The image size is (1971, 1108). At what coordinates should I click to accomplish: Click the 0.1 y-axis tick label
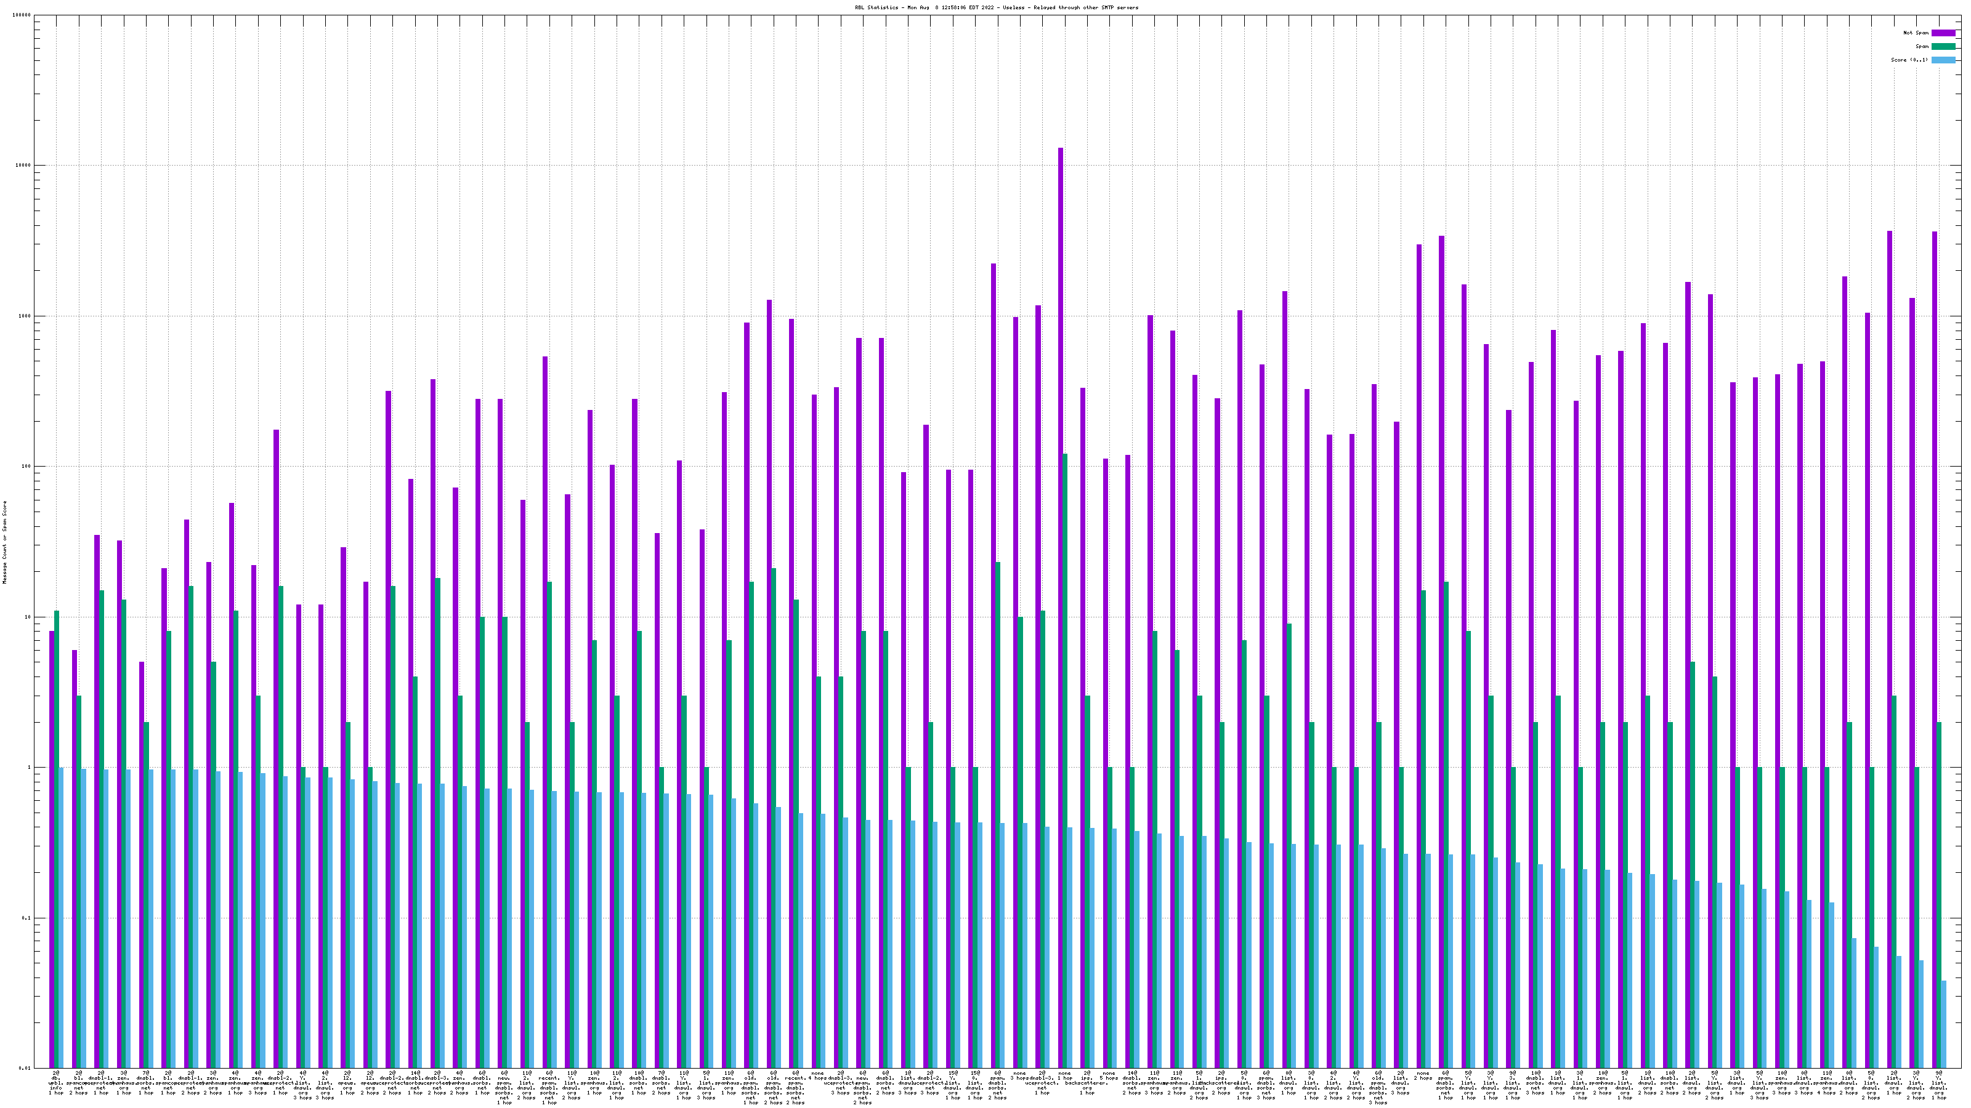[26, 918]
